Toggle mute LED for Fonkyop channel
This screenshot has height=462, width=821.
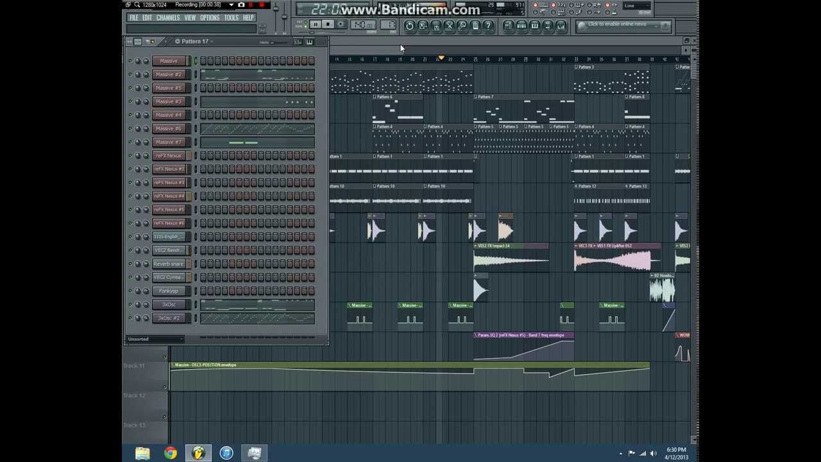[130, 291]
